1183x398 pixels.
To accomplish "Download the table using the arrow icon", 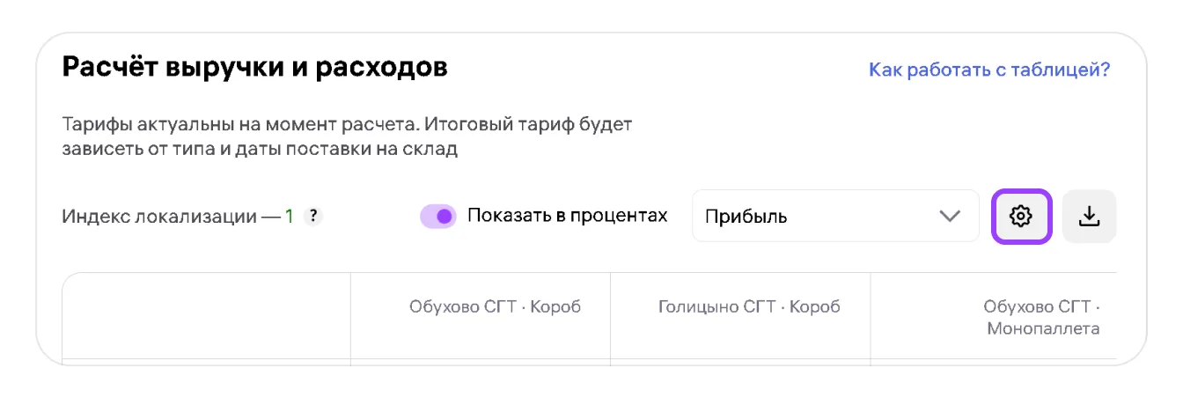I will click(1090, 216).
